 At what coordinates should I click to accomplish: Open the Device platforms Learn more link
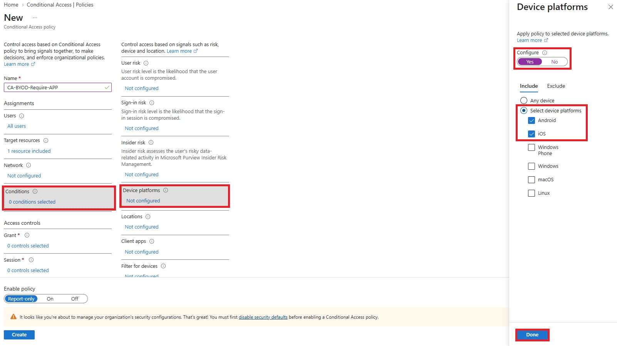coord(533,40)
